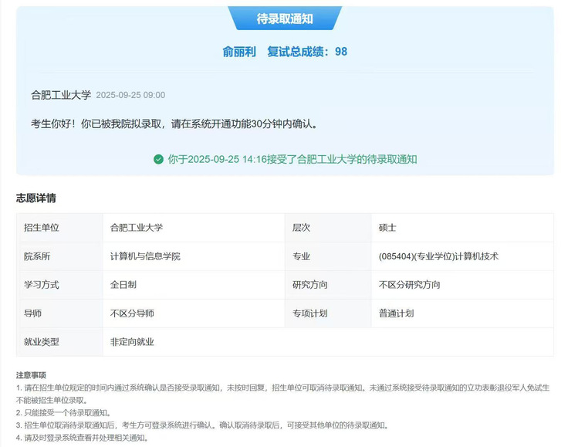This screenshot has height=447, width=568.
Task: Click the sender name 合肥工业大学 above the message
Action: [61, 95]
